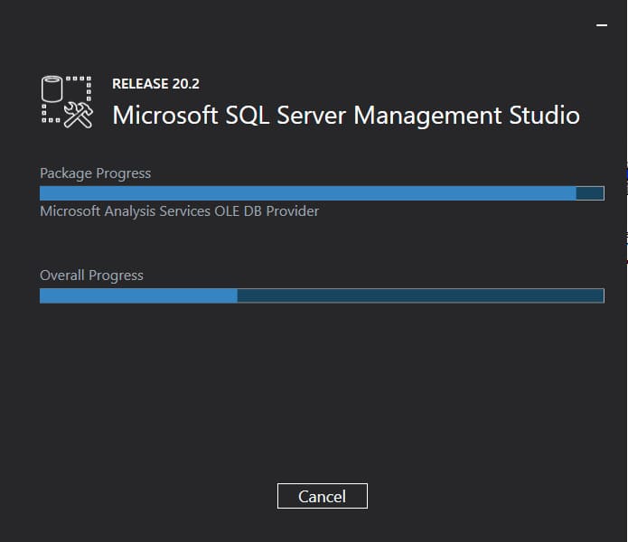628x542 pixels.
Task: Click the filled portion of Overall Progress bar
Action: [138, 295]
